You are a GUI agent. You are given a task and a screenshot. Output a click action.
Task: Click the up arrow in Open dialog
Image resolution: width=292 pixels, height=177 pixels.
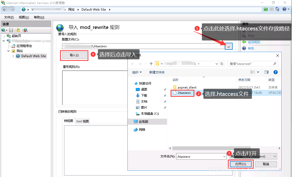pos(151,64)
